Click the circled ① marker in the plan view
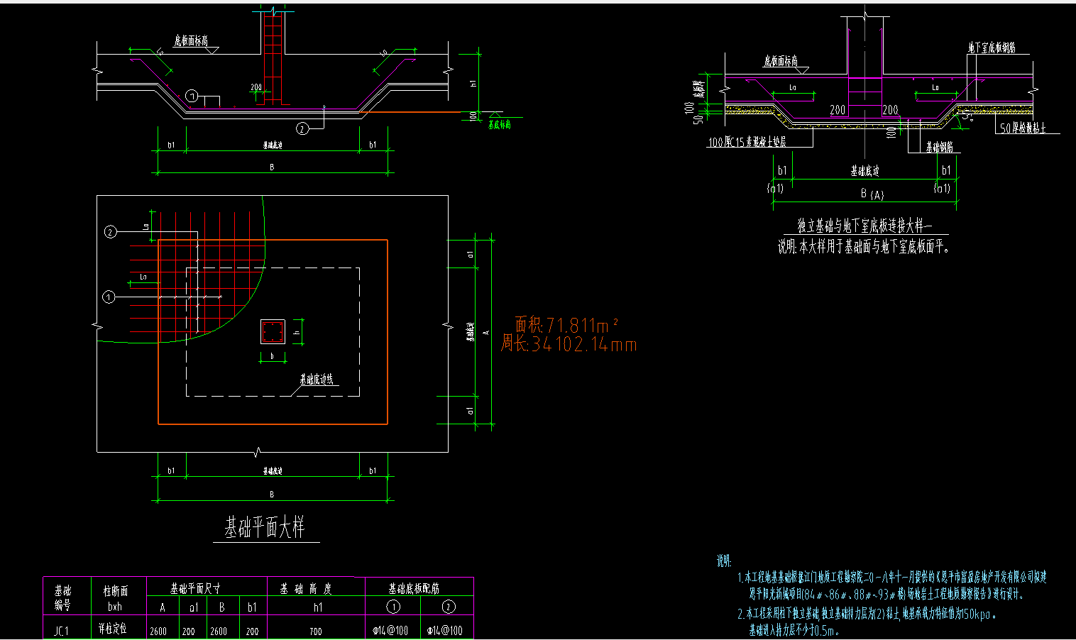This screenshot has width=1076, height=640. click(x=109, y=297)
